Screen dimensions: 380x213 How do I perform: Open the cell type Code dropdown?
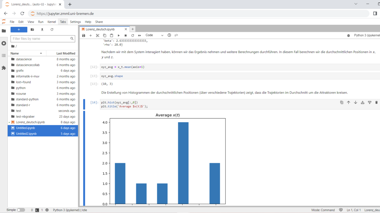(154, 35)
